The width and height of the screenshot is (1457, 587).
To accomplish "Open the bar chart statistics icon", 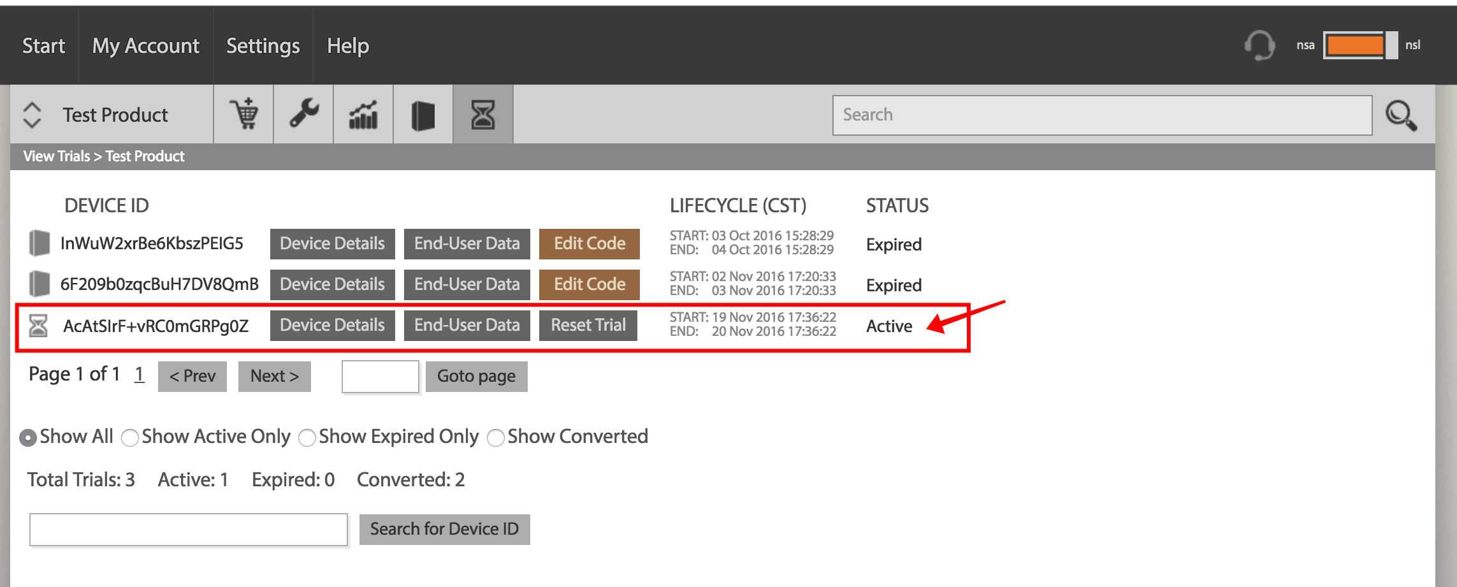I will click(363, 115).
